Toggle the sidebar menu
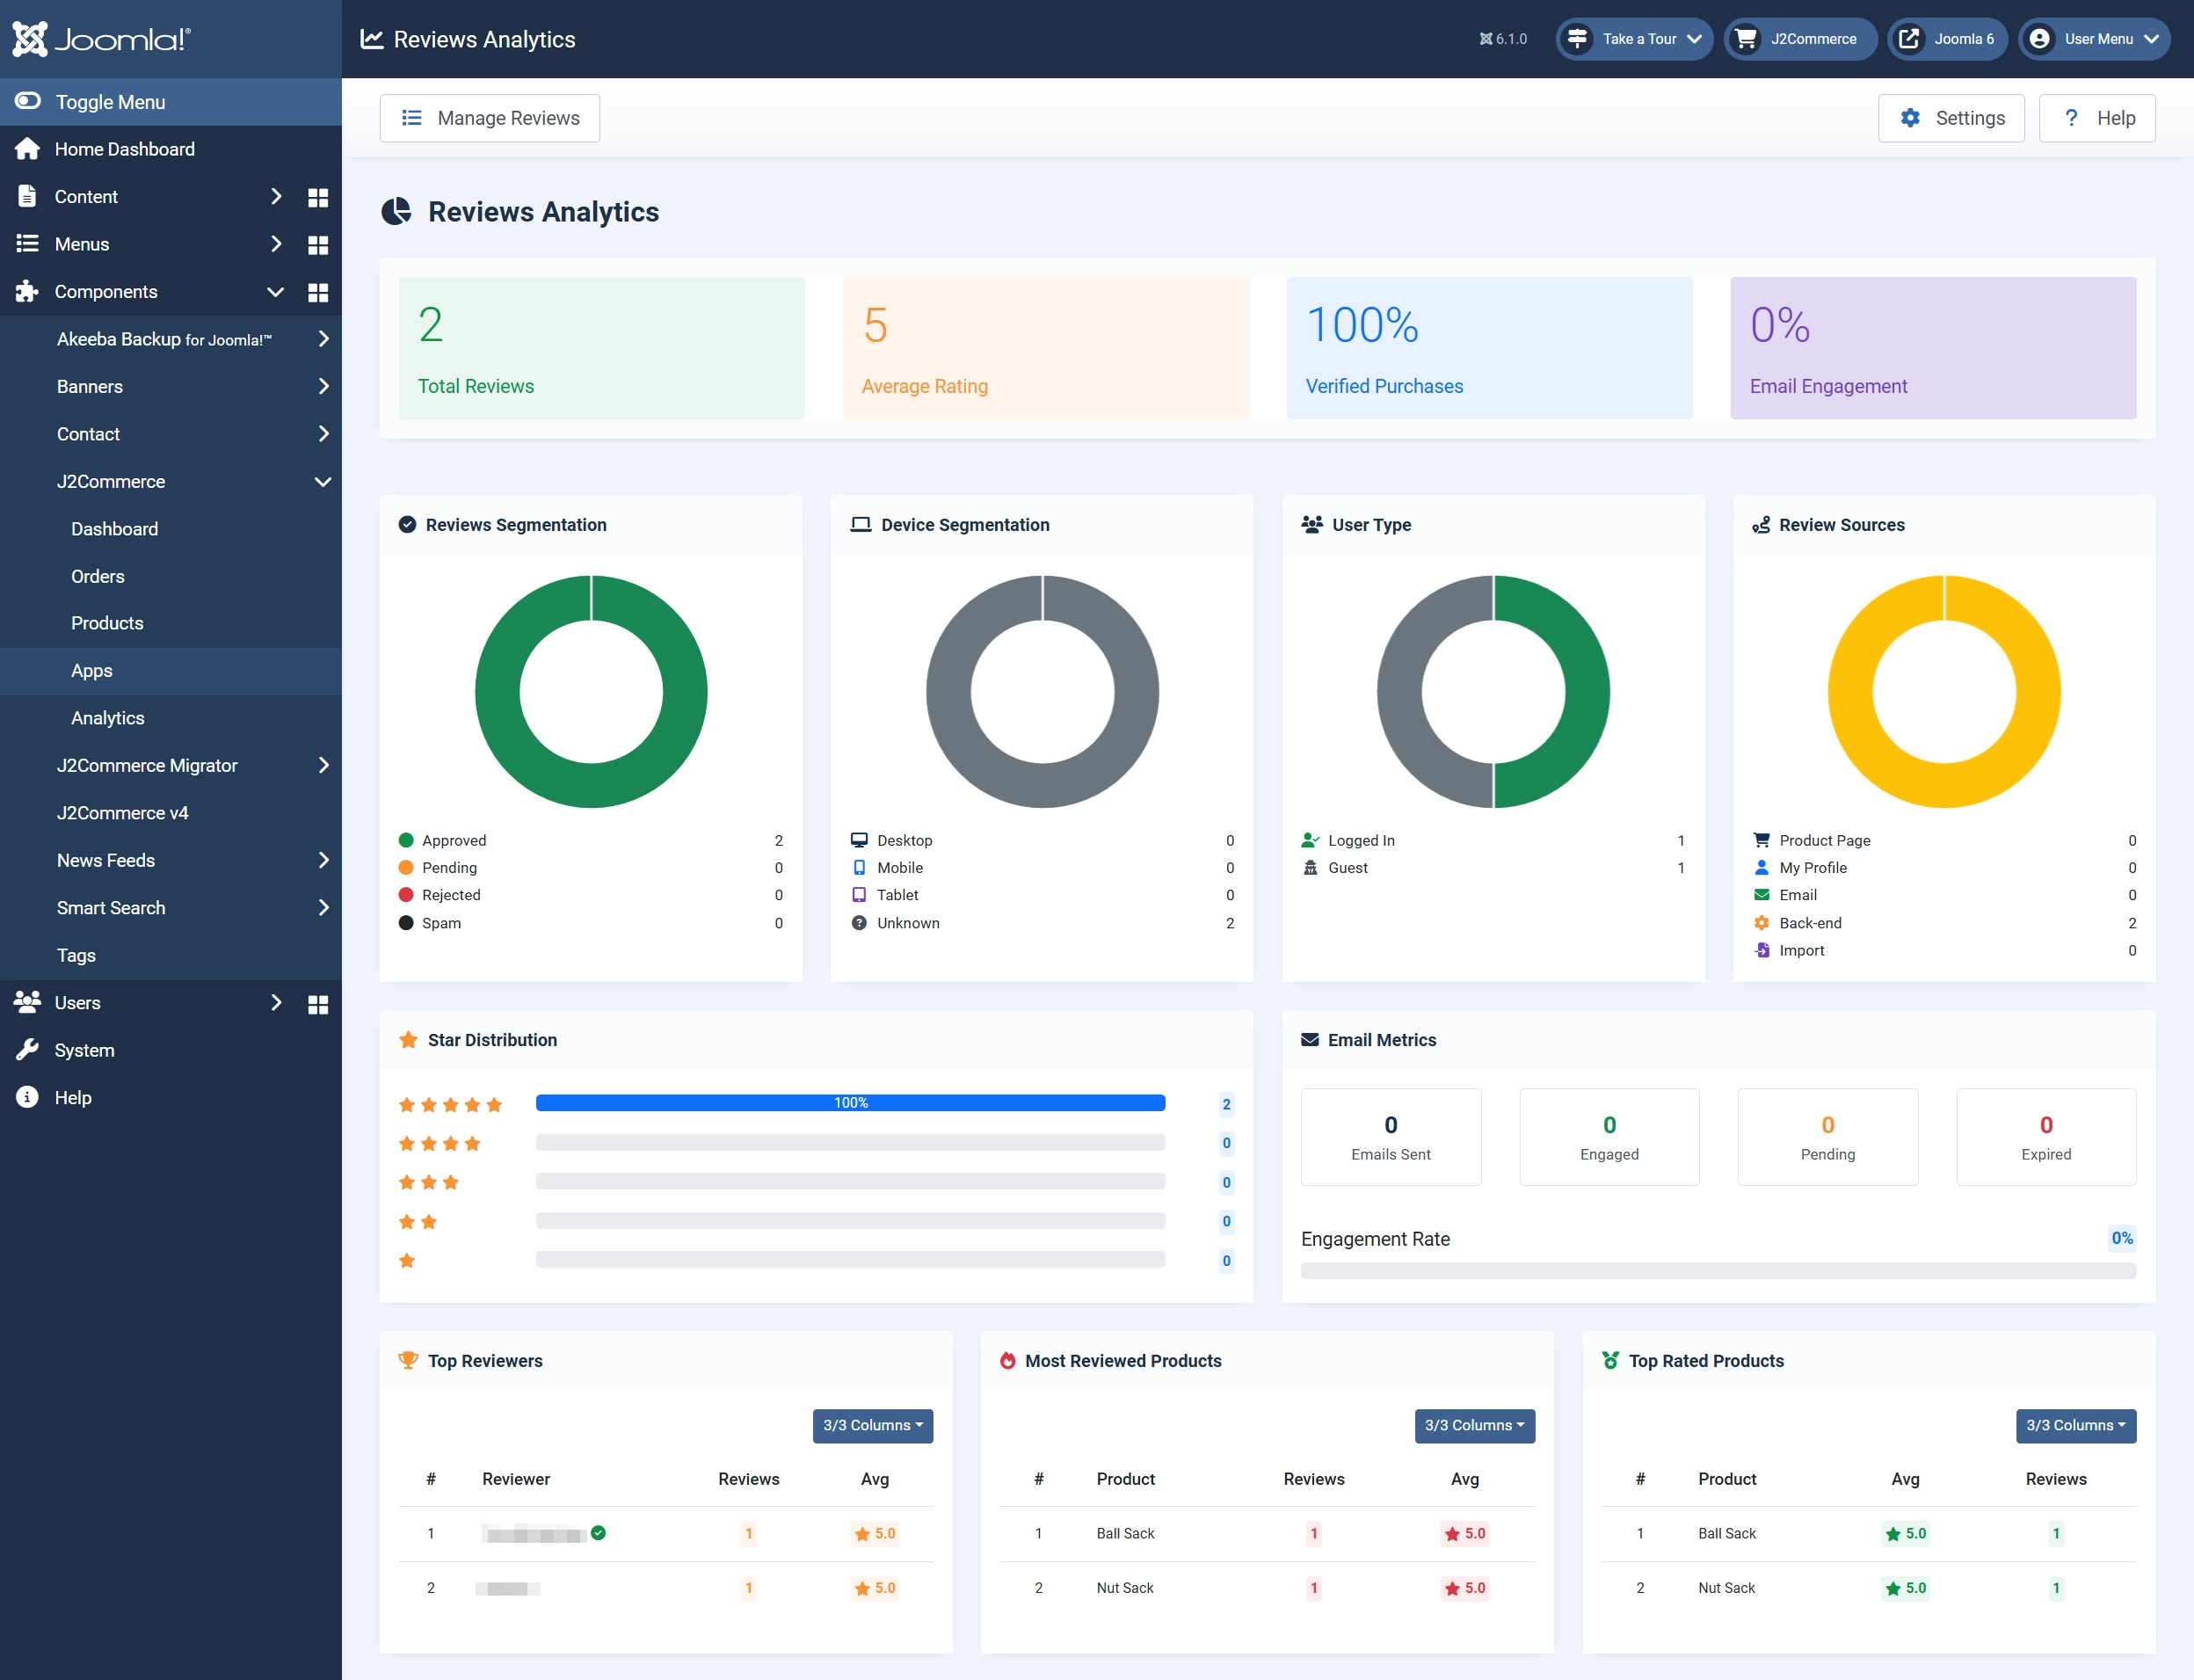This screenshot has height=1680, width=2194. tap(171, 102)
